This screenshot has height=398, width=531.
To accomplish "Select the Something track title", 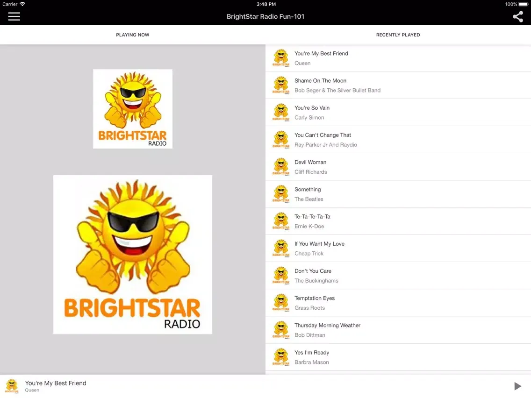I will (308, 190).
